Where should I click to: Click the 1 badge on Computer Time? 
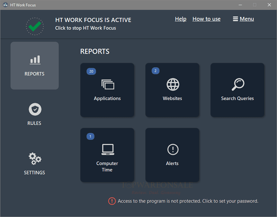click(x=90, y=136)
